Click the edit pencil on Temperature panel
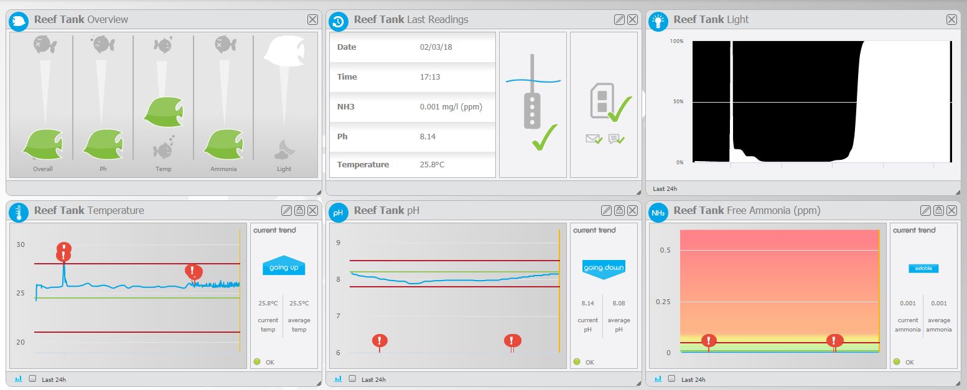Viewport: 967px width, 390px height. point(286,210)
